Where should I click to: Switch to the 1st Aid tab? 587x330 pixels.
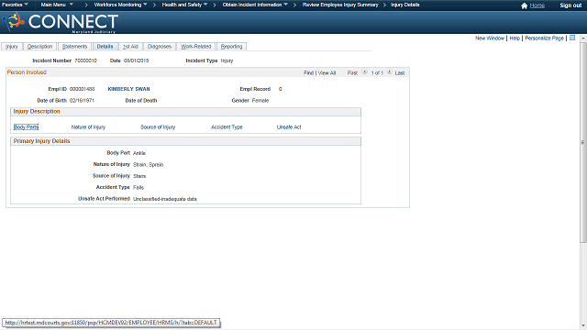tap(130, 47)
